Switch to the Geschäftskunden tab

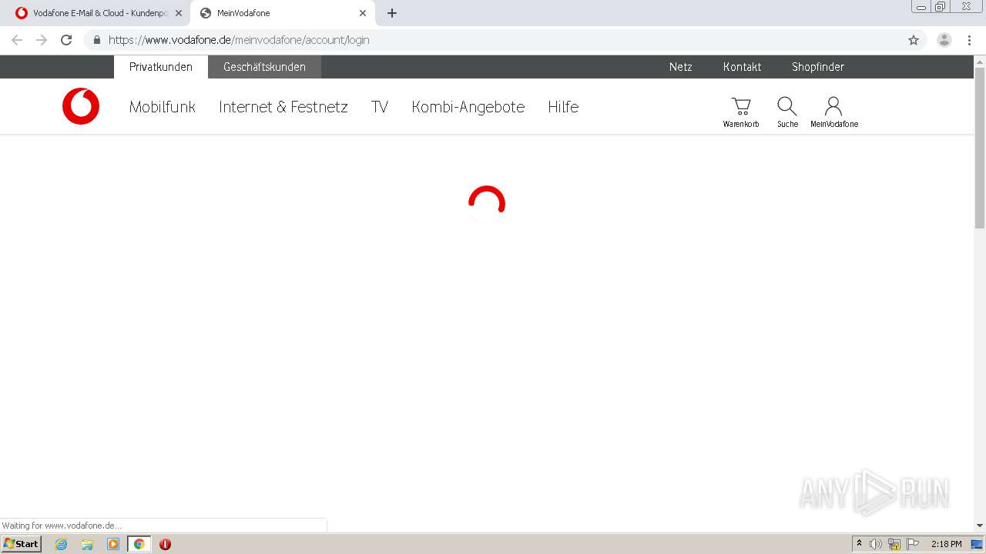click(264, 67)
